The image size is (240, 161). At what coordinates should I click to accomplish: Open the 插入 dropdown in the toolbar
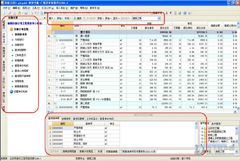52,18
